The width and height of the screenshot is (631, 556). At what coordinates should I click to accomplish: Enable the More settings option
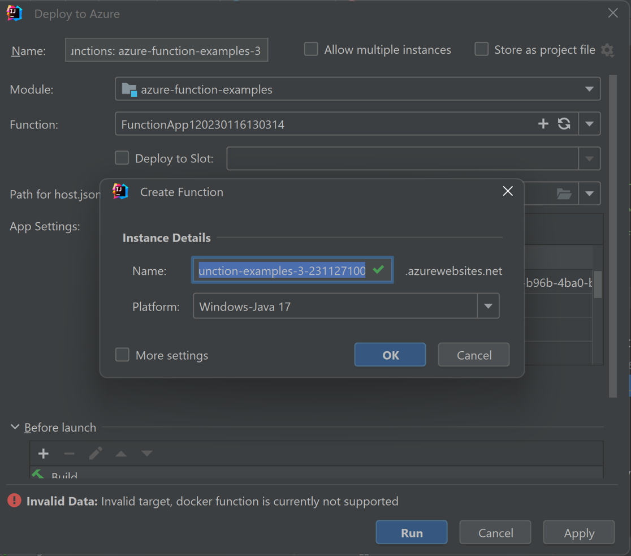(122, 355)
